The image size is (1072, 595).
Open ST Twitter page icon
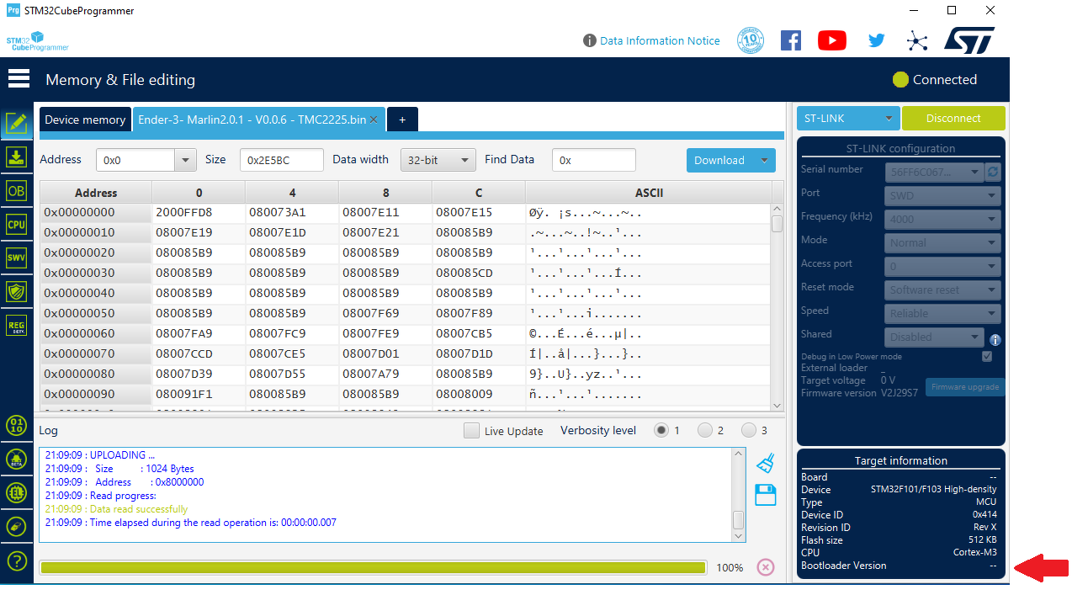point(877,40)
